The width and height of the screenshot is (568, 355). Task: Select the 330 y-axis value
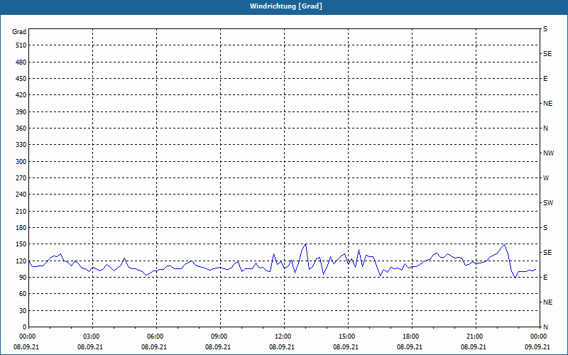pos(21,145)
